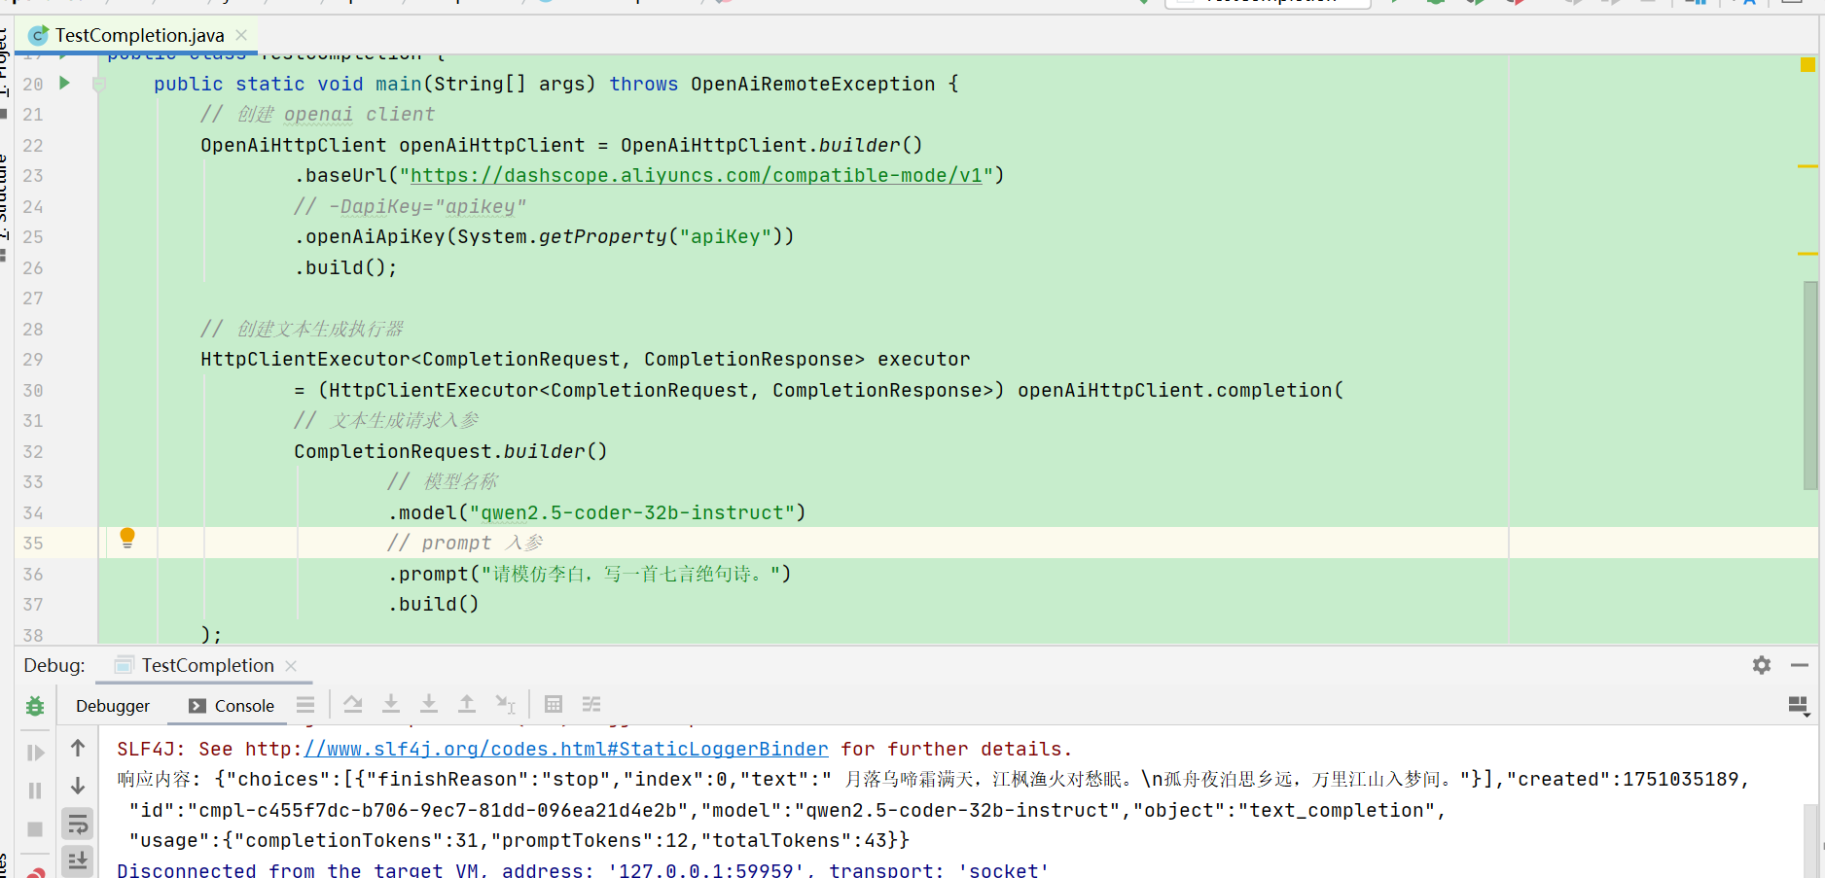
Task: Click console line with "id":"cmpl-c455f7dc"
Action: click(x=787, y=811)
